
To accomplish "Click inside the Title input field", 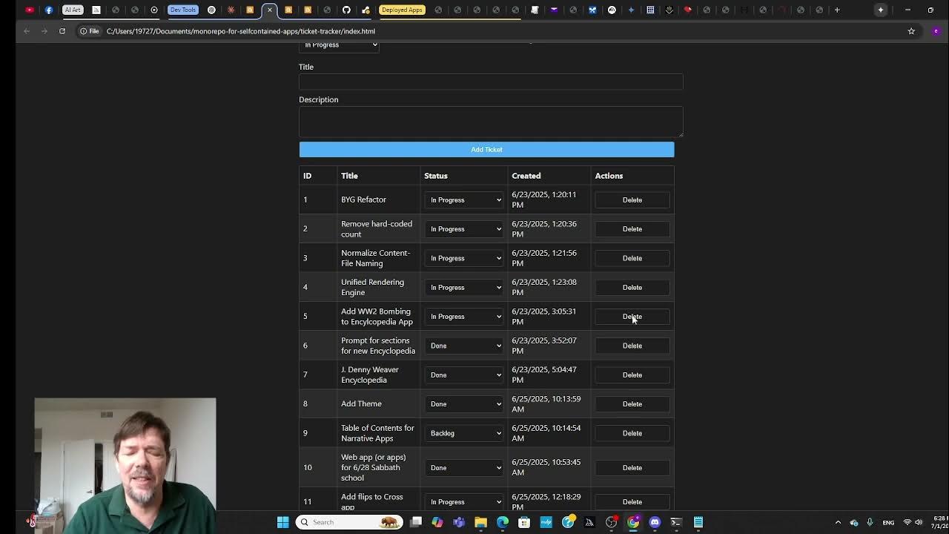I will (x=491, y=82).
